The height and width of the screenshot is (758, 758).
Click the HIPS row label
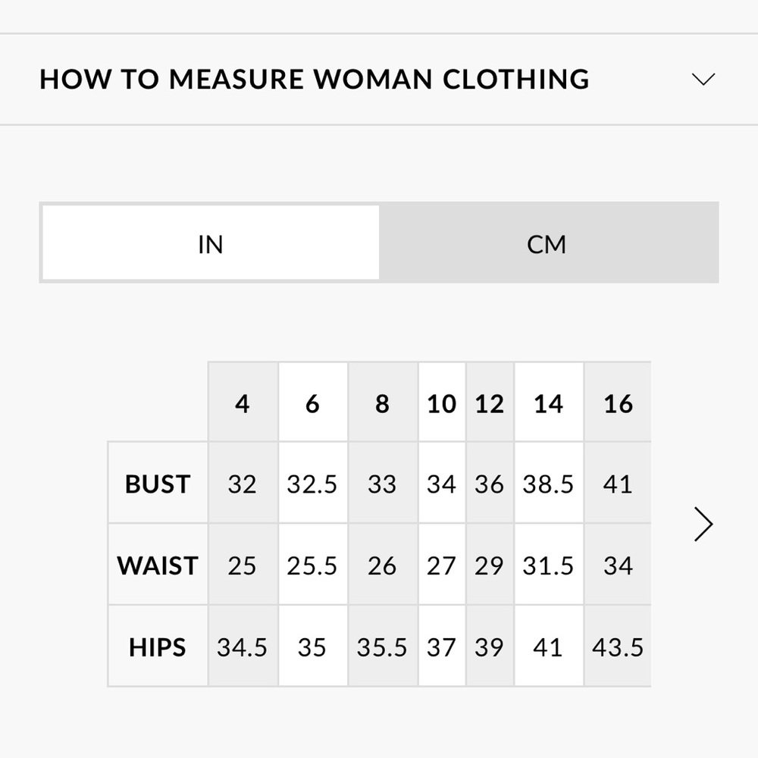point(158,647)
